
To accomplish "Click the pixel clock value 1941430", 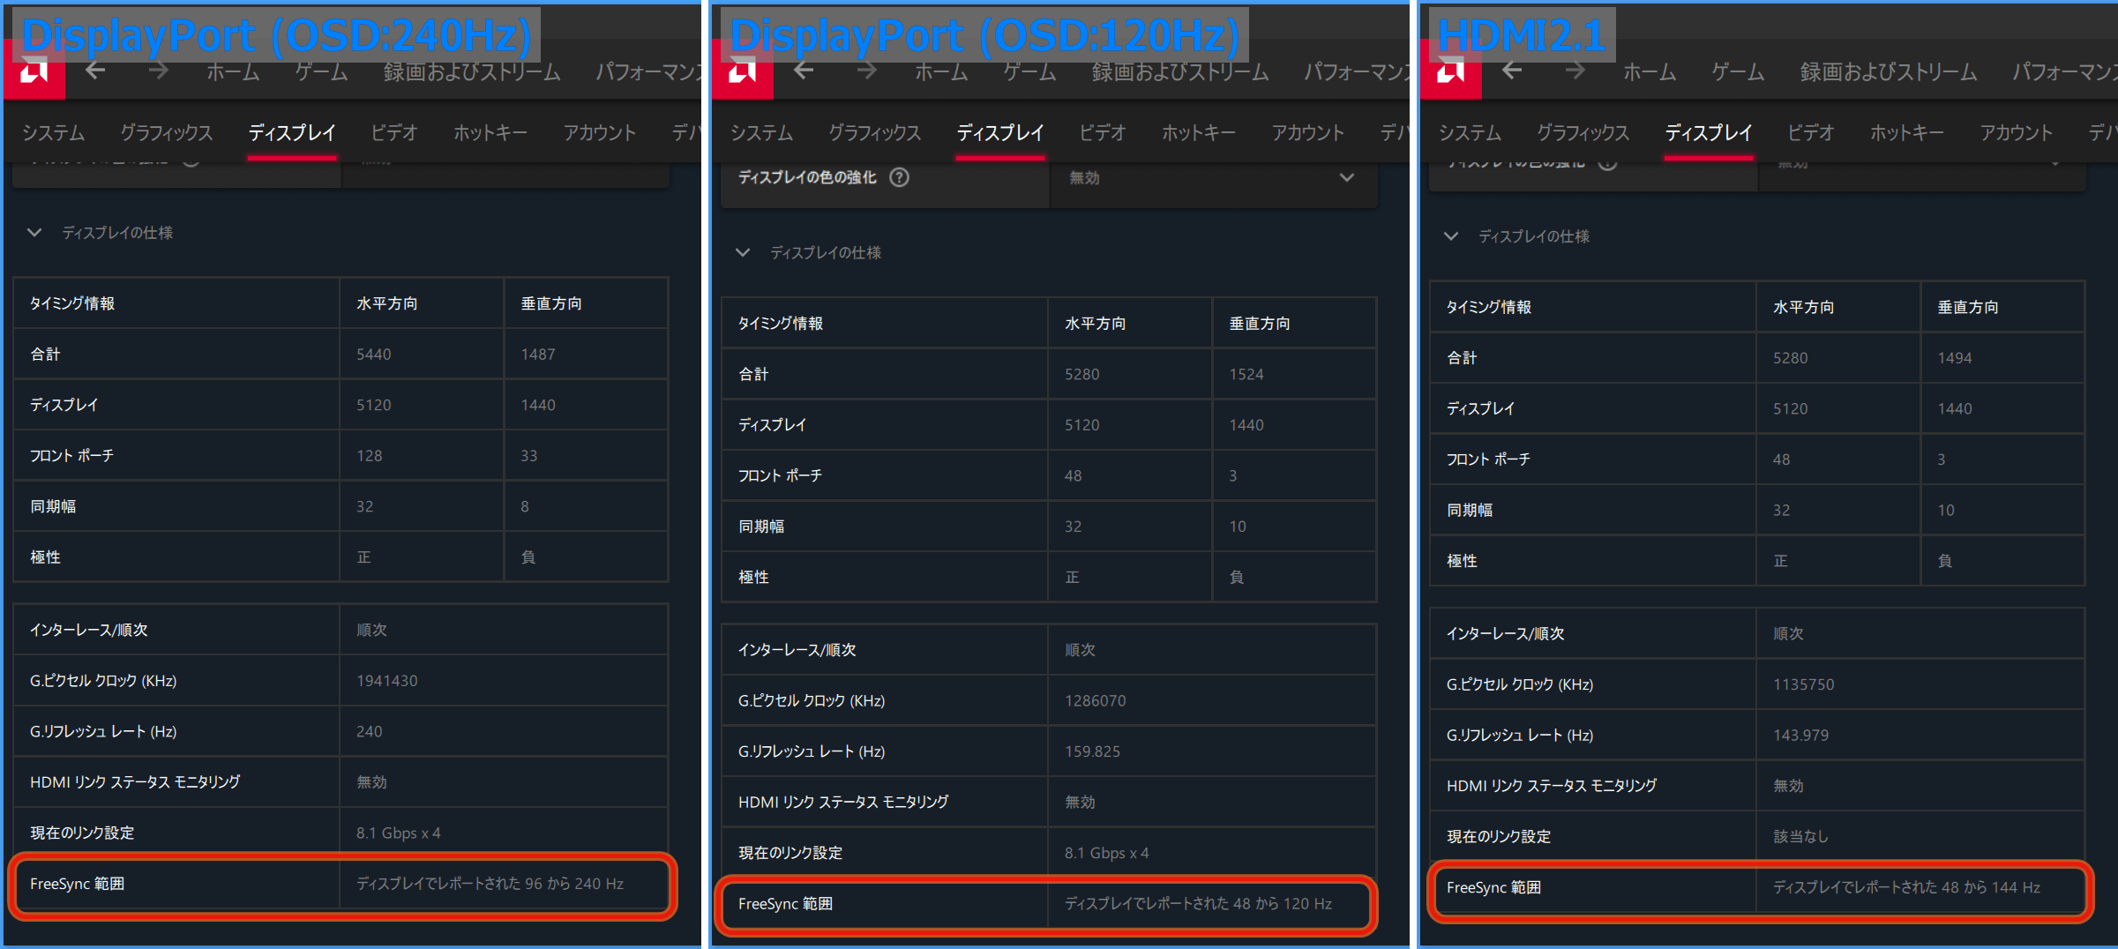I will click(x=387, y=681).
